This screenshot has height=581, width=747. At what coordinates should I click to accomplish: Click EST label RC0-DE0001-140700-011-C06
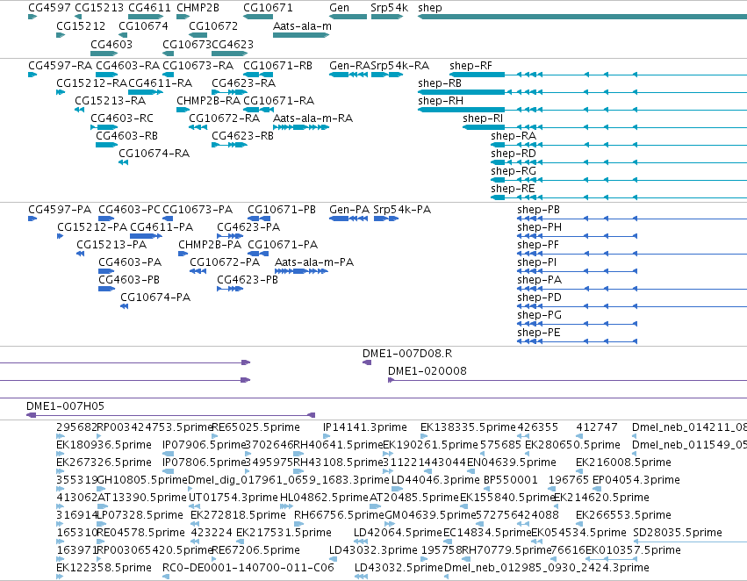coord(248,568)
